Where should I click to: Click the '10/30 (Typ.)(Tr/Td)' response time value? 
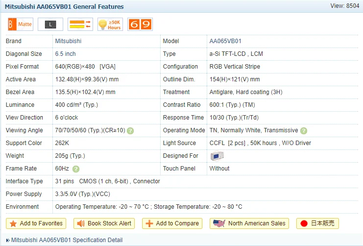tap(234, 118)
